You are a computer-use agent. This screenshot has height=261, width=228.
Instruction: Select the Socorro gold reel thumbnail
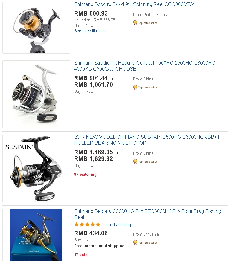[x=36, y=28]
